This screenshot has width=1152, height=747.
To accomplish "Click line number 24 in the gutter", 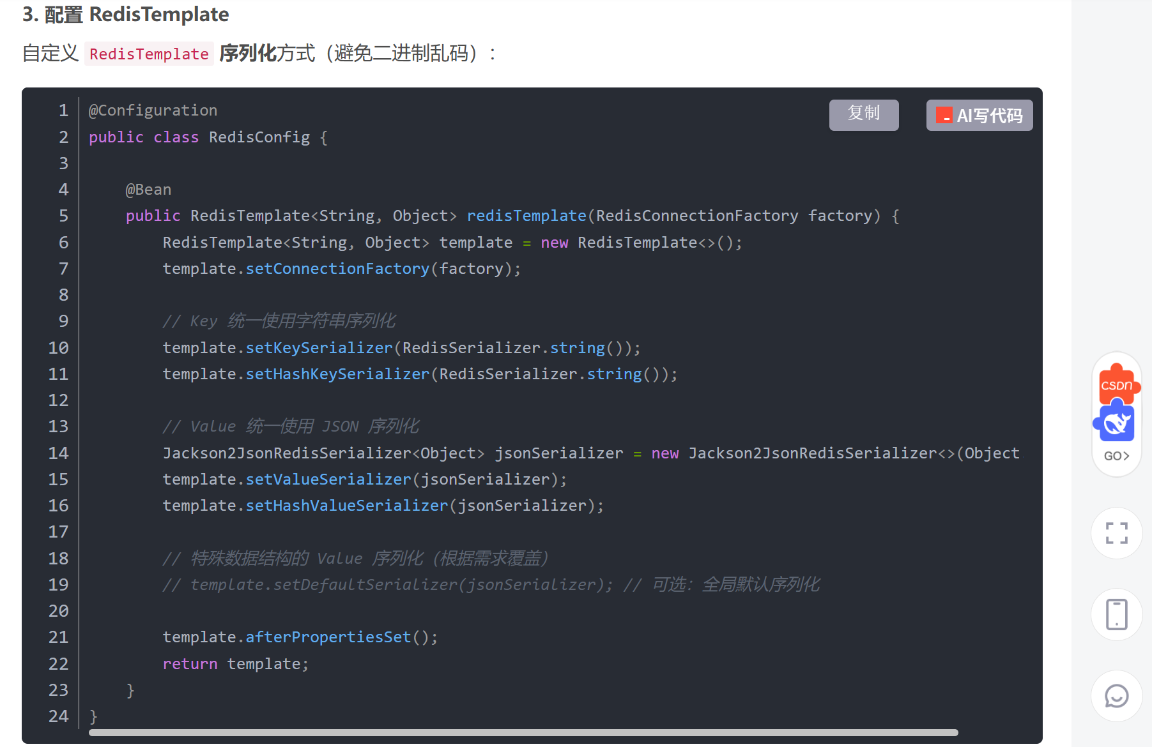I will [x=58, y=716].
